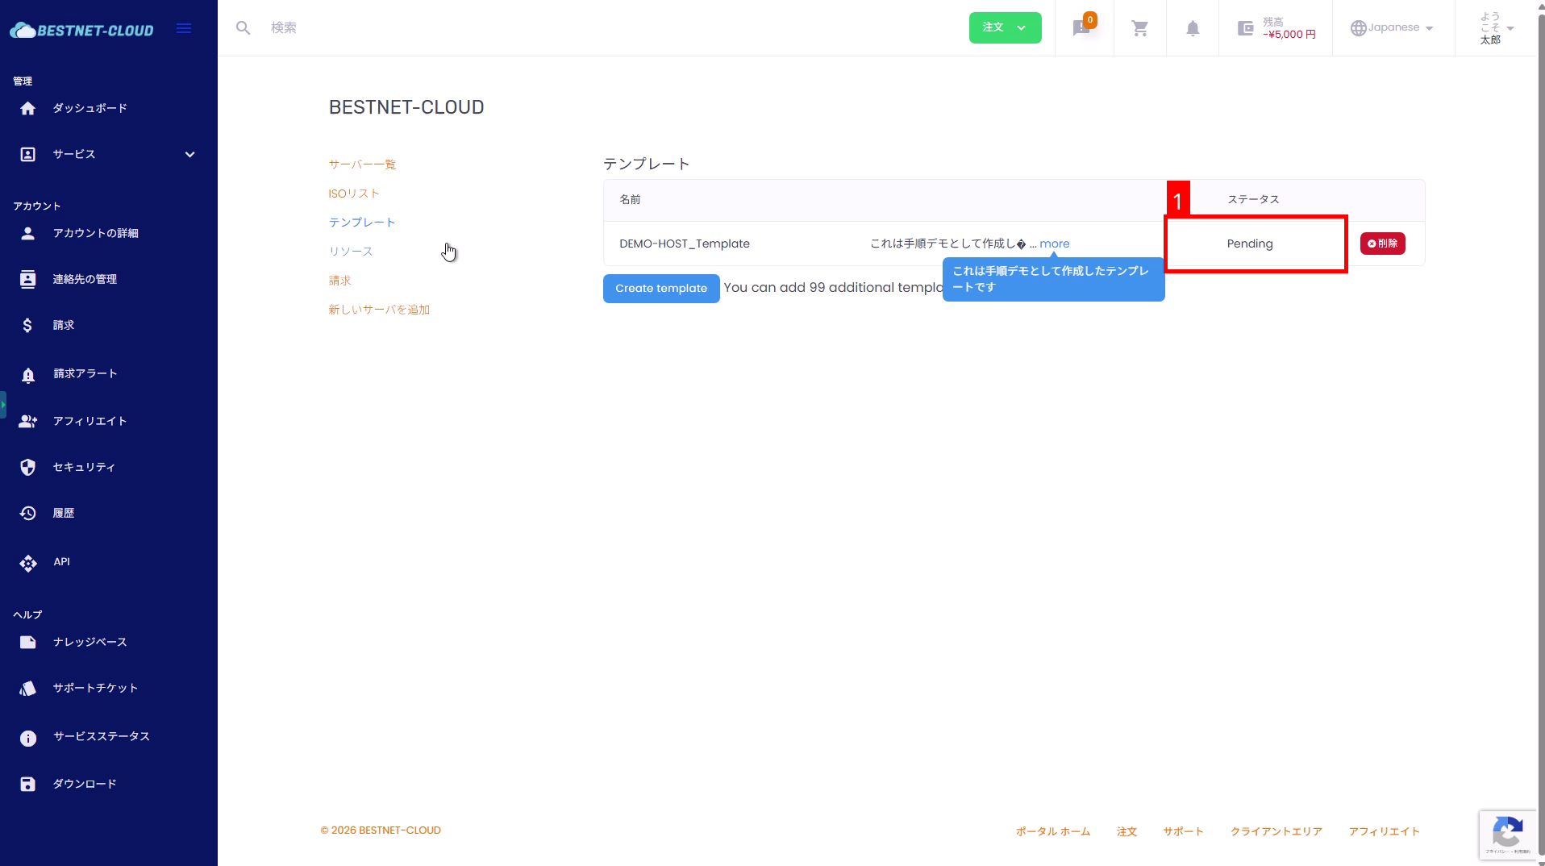Delete the DEMO-HOST_Template entry
The height and width of the screenshot is (866, 1545).
click(x=1382, y=244)
